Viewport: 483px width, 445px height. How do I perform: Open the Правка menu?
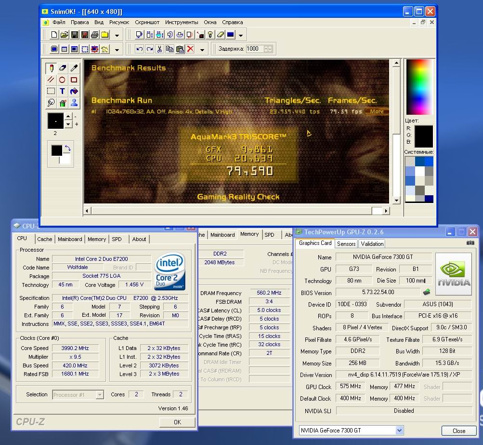coord(80,22)
